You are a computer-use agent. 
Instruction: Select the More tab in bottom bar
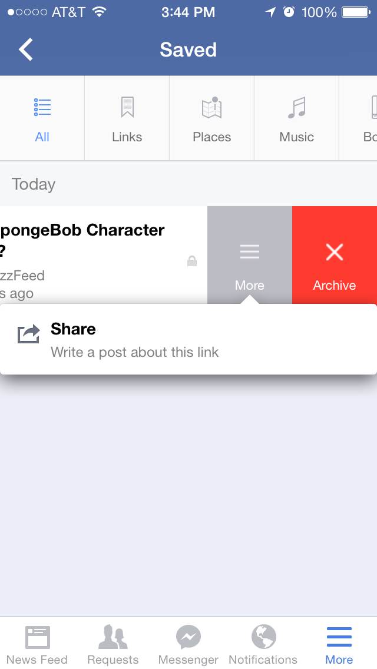[x=339, y=644]
